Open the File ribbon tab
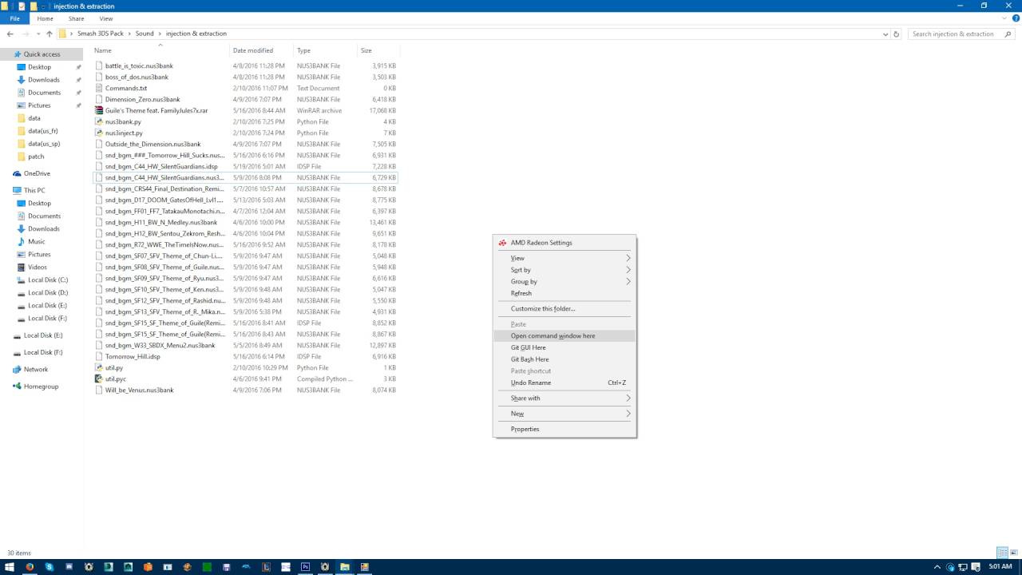Viewport: 1022px width, 575px height. (x=14, y=18)
